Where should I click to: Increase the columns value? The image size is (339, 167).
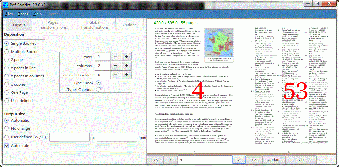click(126, 65)
